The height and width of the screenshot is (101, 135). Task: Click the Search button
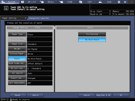[x=35, y=95]
